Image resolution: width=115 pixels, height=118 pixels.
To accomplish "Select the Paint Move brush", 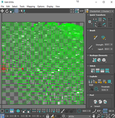I will (x=96, y=37).
